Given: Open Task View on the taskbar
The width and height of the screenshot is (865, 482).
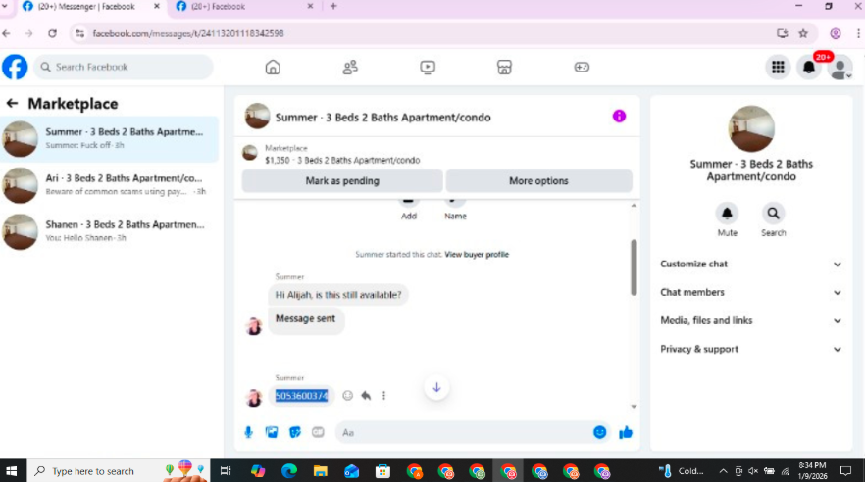Looking at the screenshot, I should (x=226, y=471).
